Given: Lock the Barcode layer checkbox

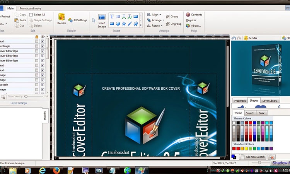Looking at the screenshot, I should [36, 84].
